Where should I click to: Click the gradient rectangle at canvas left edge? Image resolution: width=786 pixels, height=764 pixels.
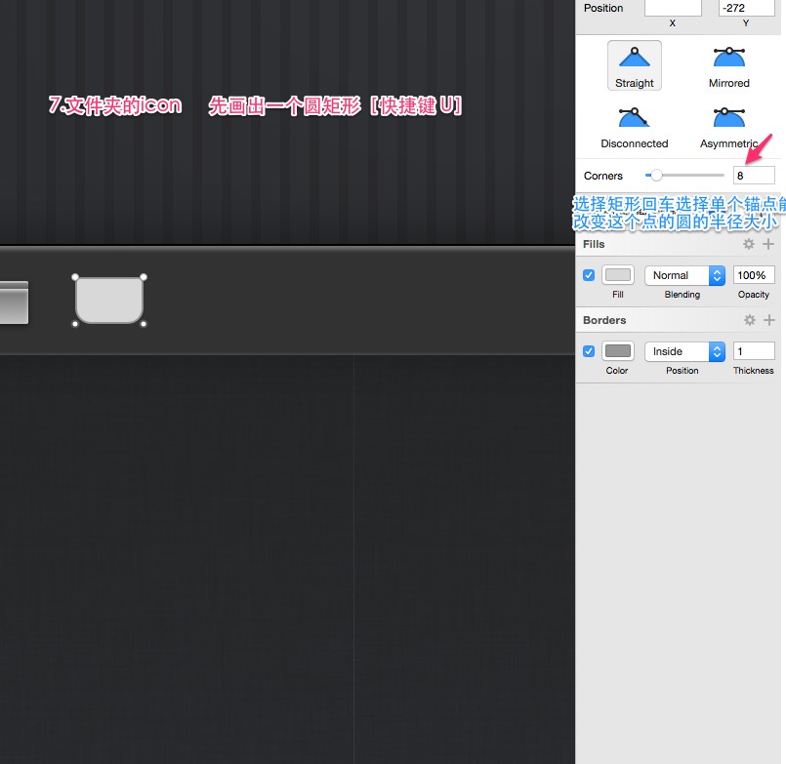click(x=14, y=302)
